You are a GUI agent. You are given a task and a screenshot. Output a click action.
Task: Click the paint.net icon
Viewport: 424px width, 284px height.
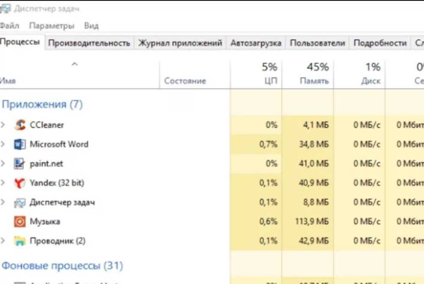(x=20, y=164)
